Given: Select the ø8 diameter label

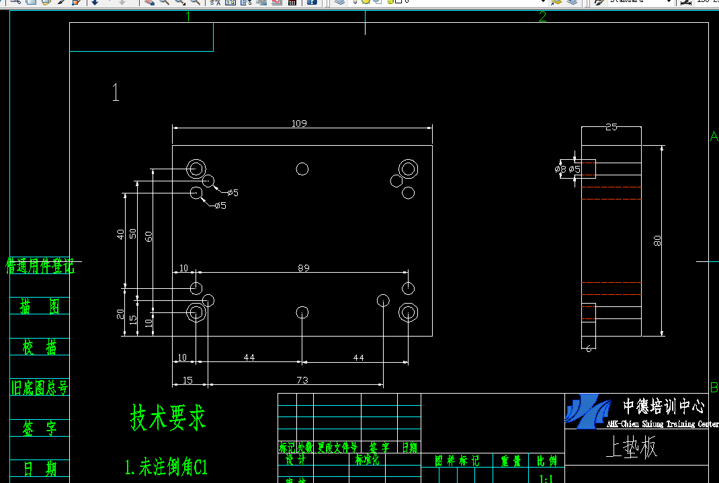Looking at the screenshot, I should (x=560, y=169).
